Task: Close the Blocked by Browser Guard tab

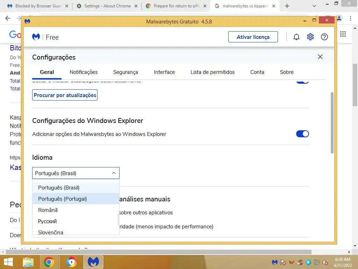Action: [x=67, y=6]
